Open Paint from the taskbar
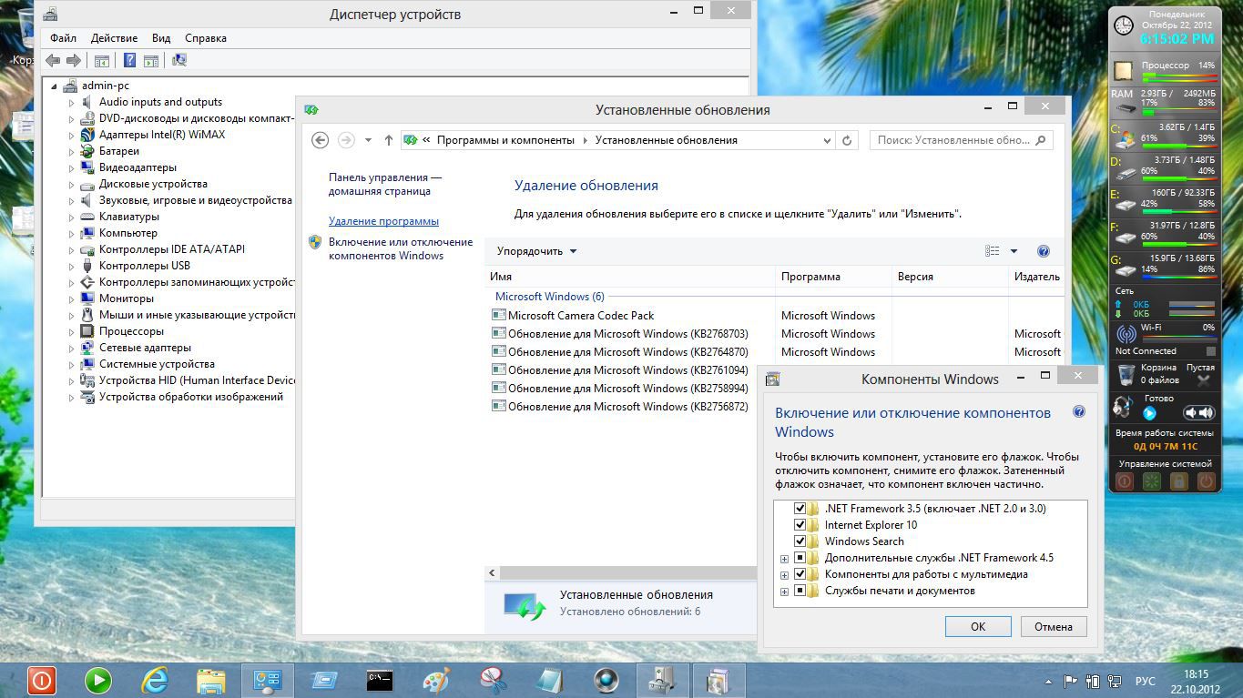Screen dimensions: 1243x698 tap(436, 680)
